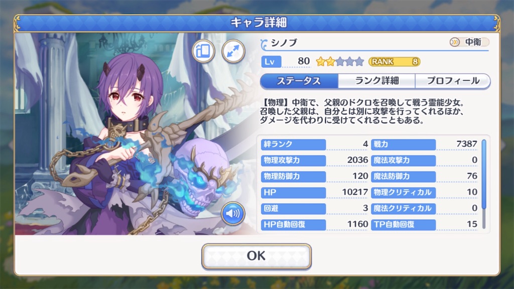Confirm with the OK button
The height and width of the screenshot is (289, 514).
256,256
